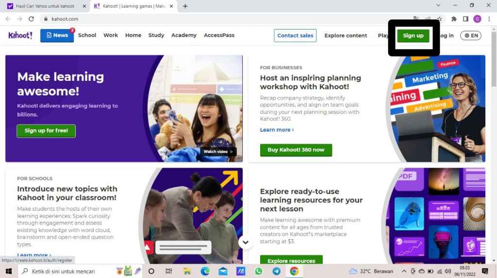Show hidden system tray icons
The image size is (497, 278).
pos(404,271)
